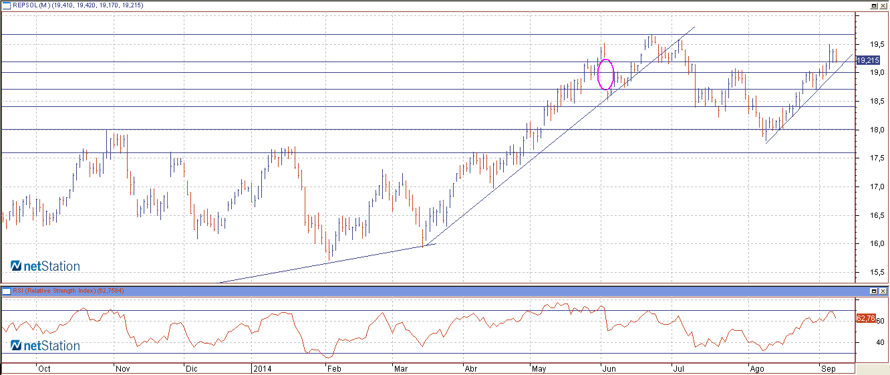Close the RSI indicator panel
Screen dimensions: 890x375
(x=883, y=291)
